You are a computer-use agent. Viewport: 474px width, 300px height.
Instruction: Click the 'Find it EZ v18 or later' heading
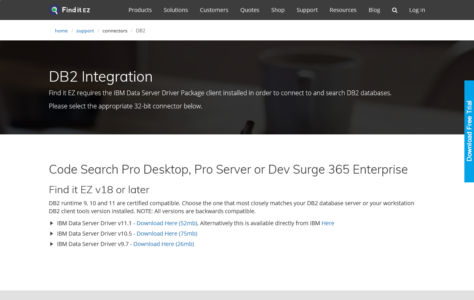click(99, 190)
